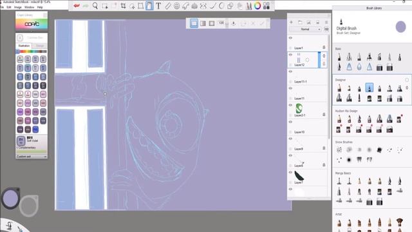The height and width of the screenshot is (232, 412).
Task: Lock Layer1 with the lock icon
Action: click(324, 47)
